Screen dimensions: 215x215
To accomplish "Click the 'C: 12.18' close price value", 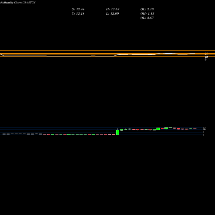I will (x=78, y=14).
